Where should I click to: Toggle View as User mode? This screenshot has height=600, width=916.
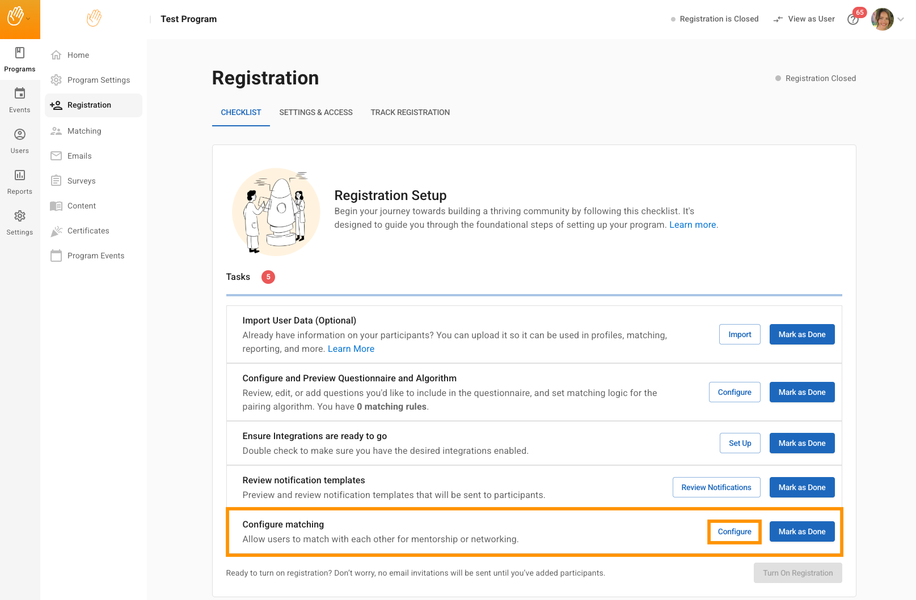[804, 19]
